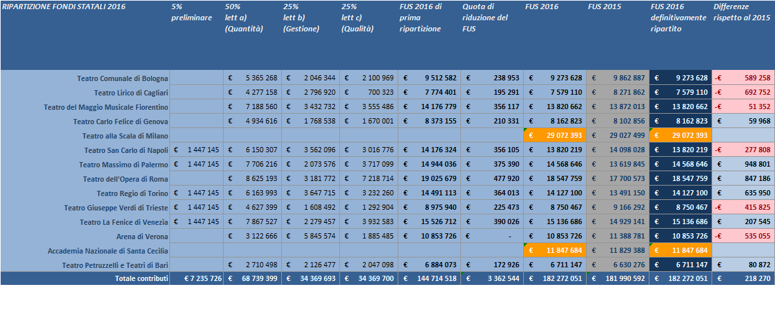Click the 'FUS 2015' column header
The width and height of the screenshot is (775, 330).
617,35
